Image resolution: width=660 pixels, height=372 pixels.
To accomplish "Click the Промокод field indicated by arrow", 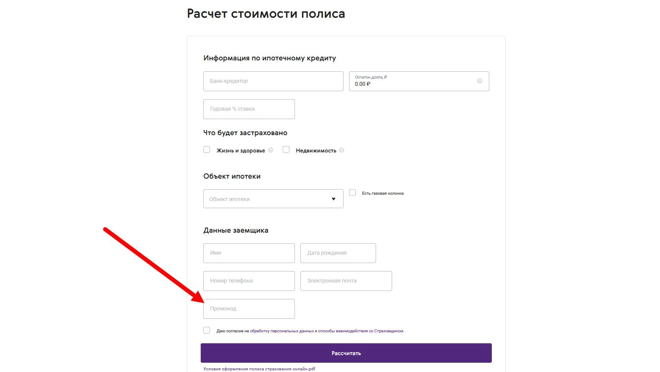I will (248, 309).
